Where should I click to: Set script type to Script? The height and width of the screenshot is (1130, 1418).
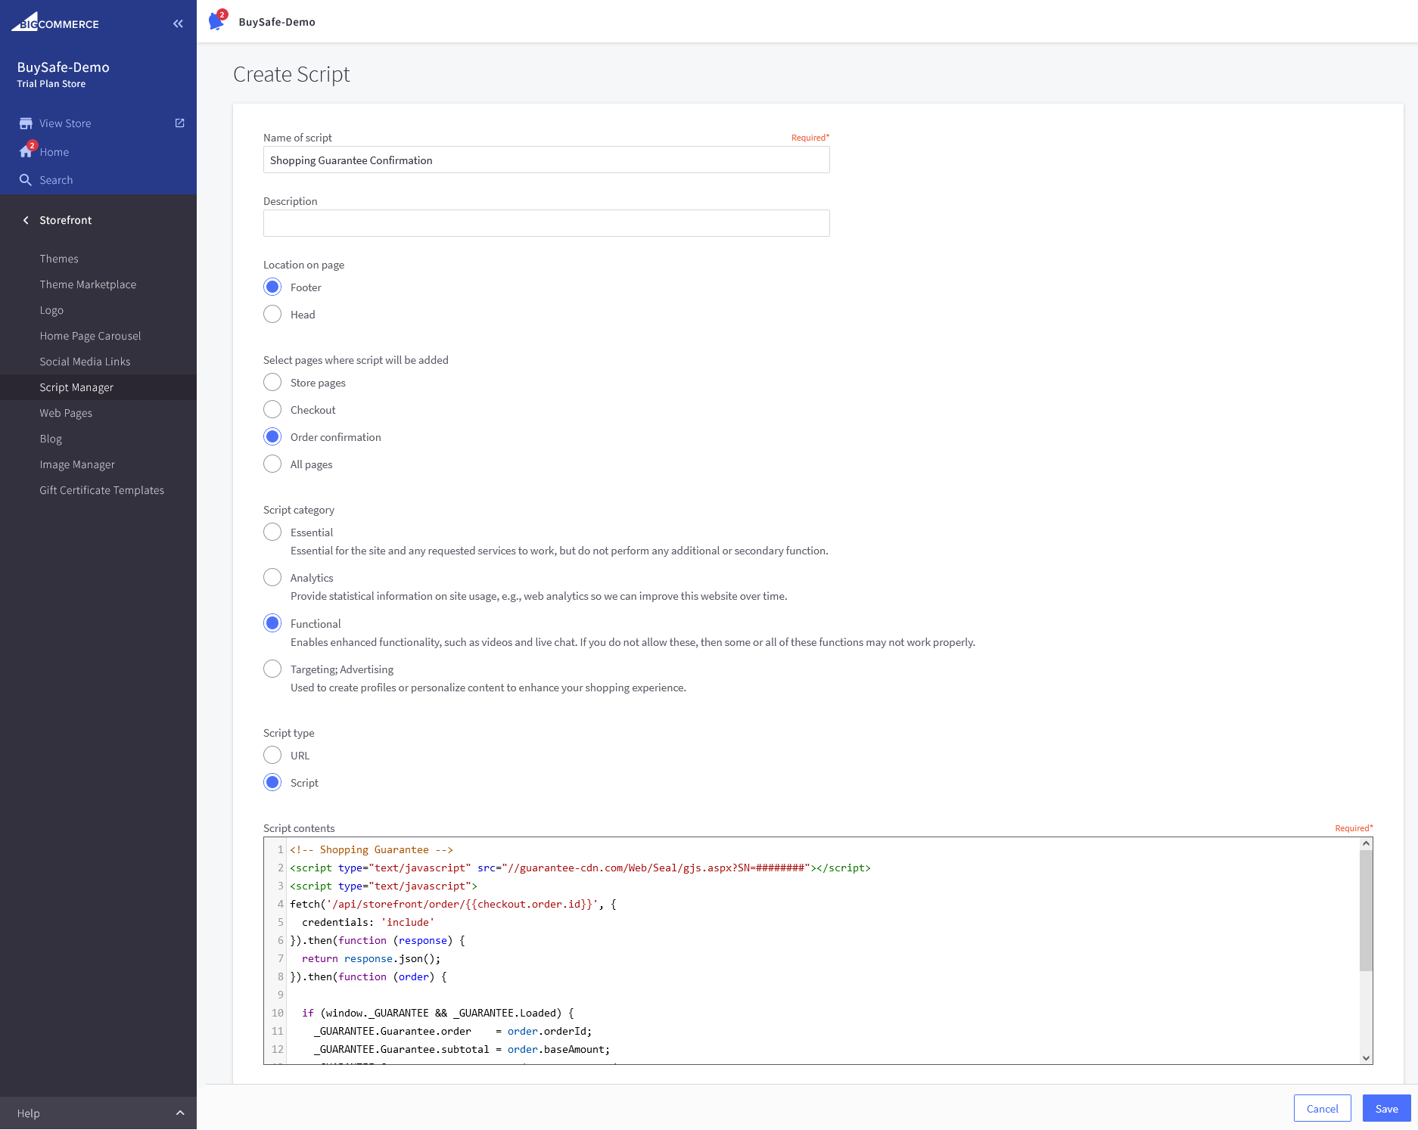(272, 782)
